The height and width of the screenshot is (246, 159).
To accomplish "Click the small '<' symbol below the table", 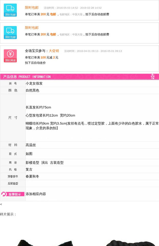I will (1, 204).
